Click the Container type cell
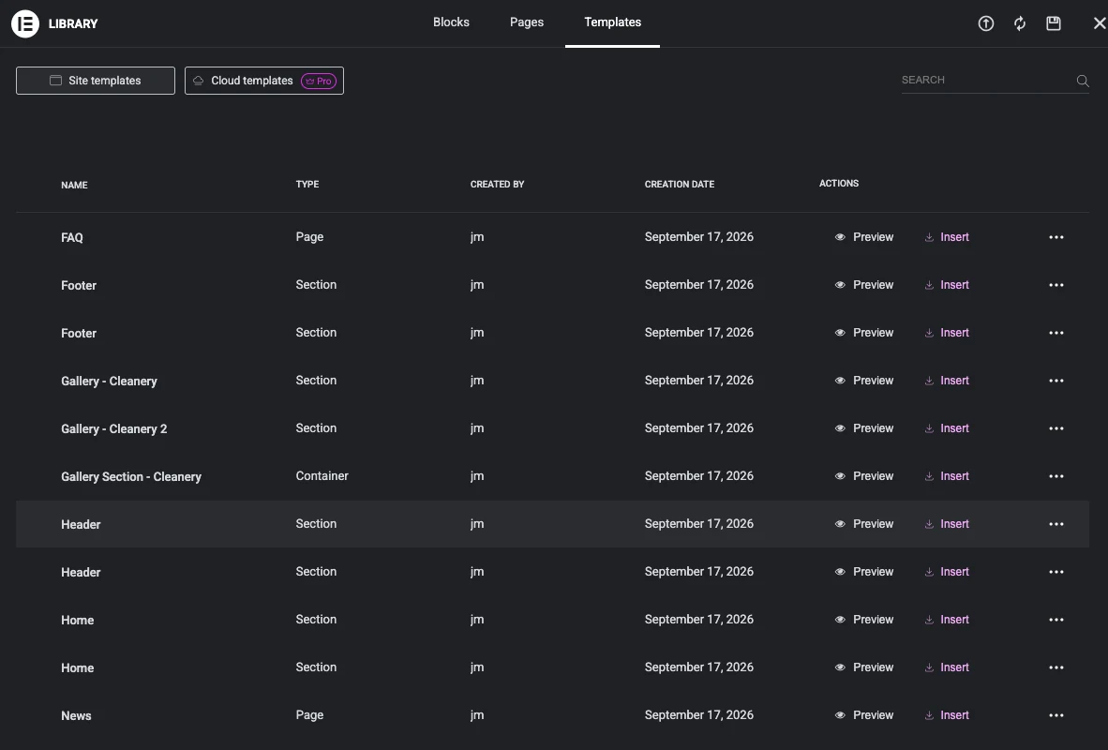Image resolution: width=1108 pixels, height=750 pixels. pyautogui.click(x=322, y=475)
